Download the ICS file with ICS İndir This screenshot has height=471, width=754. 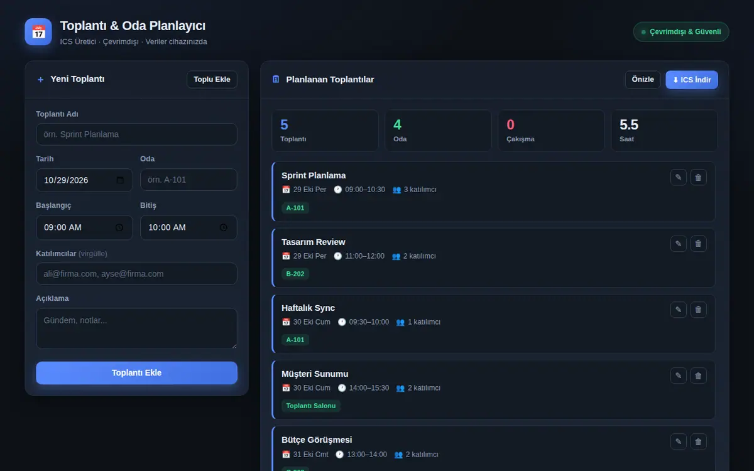point(692,80)
